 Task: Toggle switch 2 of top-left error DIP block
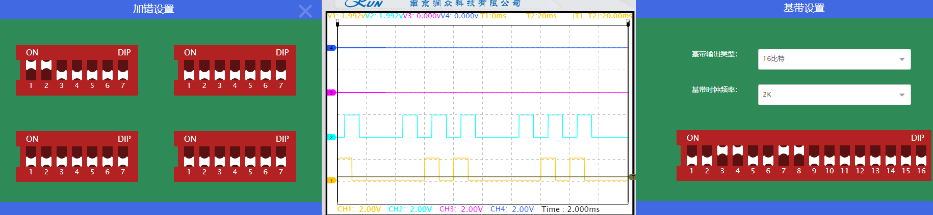tap(46, 70)
